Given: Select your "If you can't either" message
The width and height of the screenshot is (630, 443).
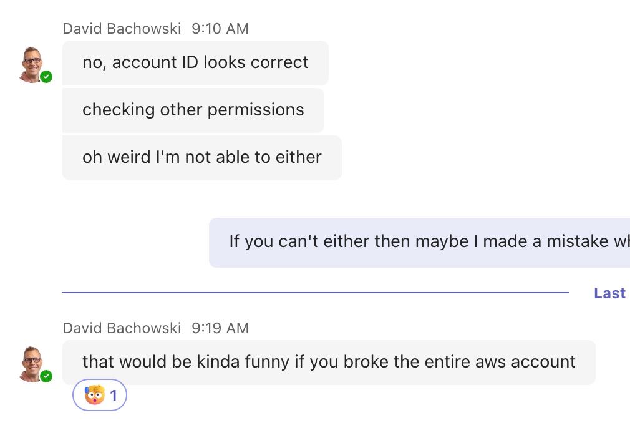Looking at the screenshot, I should pos(419,242).
